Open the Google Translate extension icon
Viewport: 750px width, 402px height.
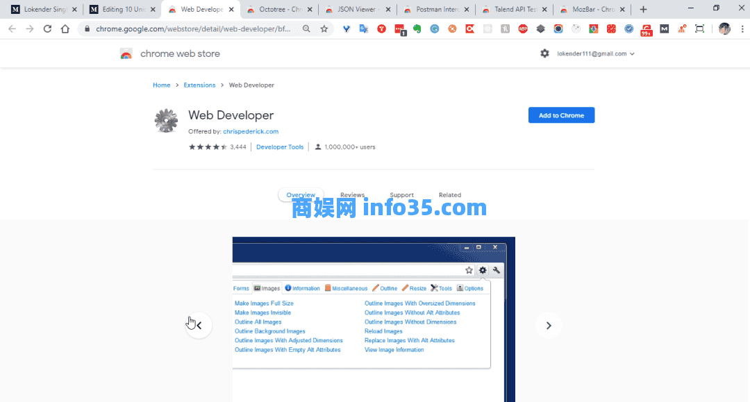[364, 29]
